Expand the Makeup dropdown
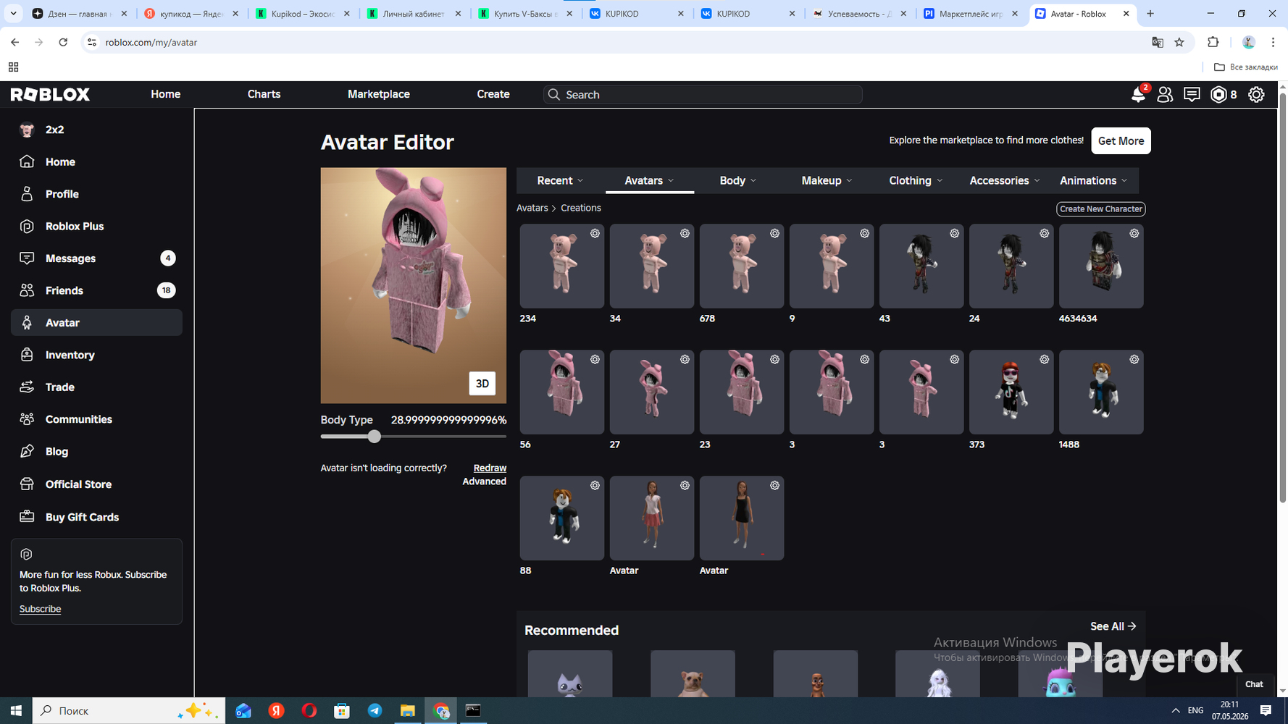The height and width of the screenshot is (724, 1288). pos(827,181)
